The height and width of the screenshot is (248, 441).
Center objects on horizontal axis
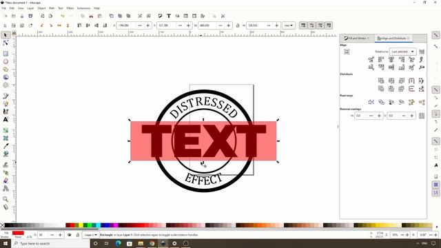(x=391, y=68)
